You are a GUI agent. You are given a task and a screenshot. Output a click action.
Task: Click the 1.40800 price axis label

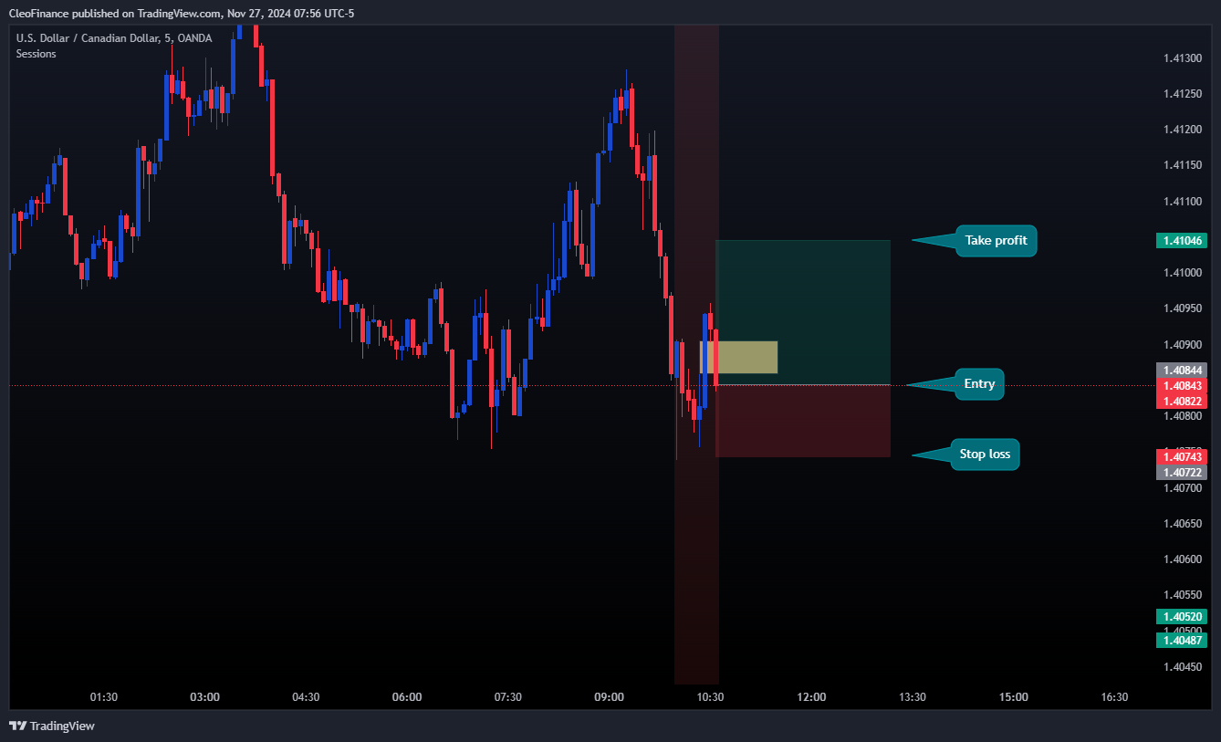(x=1182, y=416)
